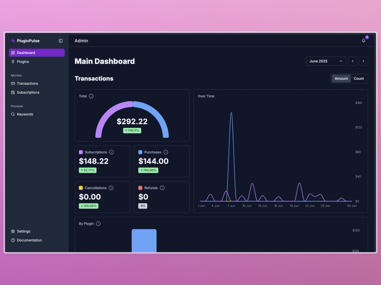Screen dimensions: 381x285
Task: Click the blue bar in By Plugin chart
Action: pos(144,241)
